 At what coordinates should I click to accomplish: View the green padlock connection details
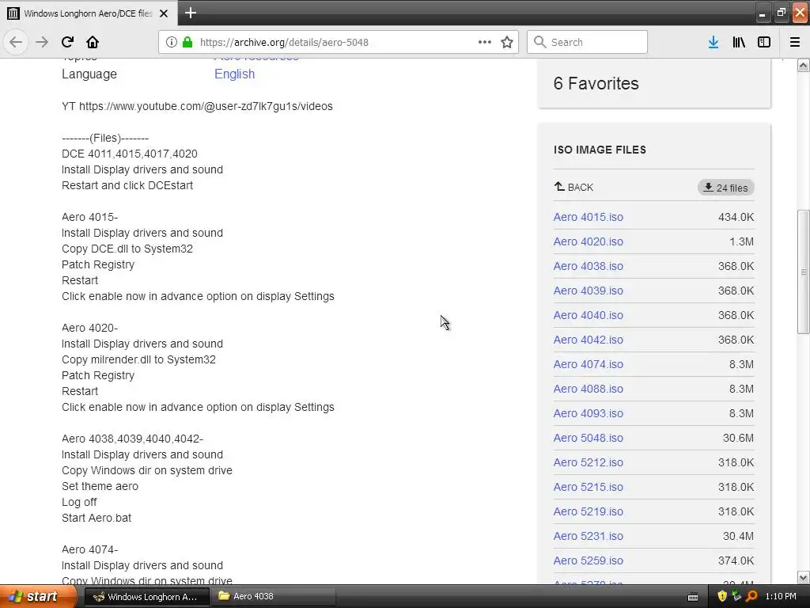187,43
